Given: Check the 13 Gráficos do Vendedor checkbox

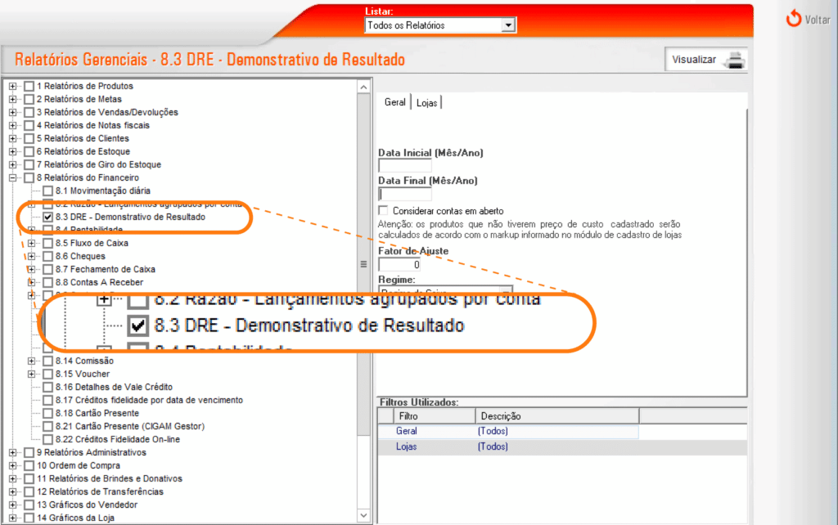Looking at the screenshot, I should 29,505.
